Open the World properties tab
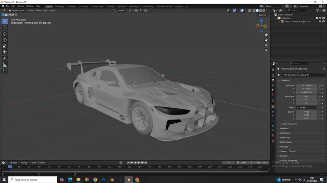The image size is (327, 183). [x=273, y=95]
